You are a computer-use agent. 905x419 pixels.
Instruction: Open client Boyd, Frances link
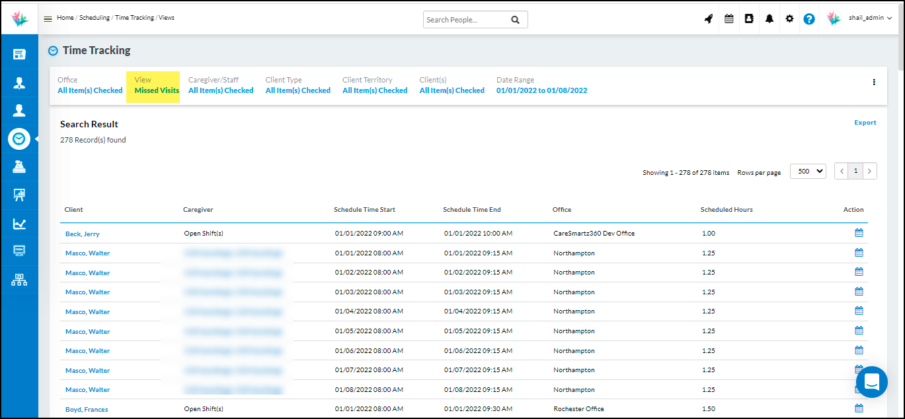(x=87, y=409)
